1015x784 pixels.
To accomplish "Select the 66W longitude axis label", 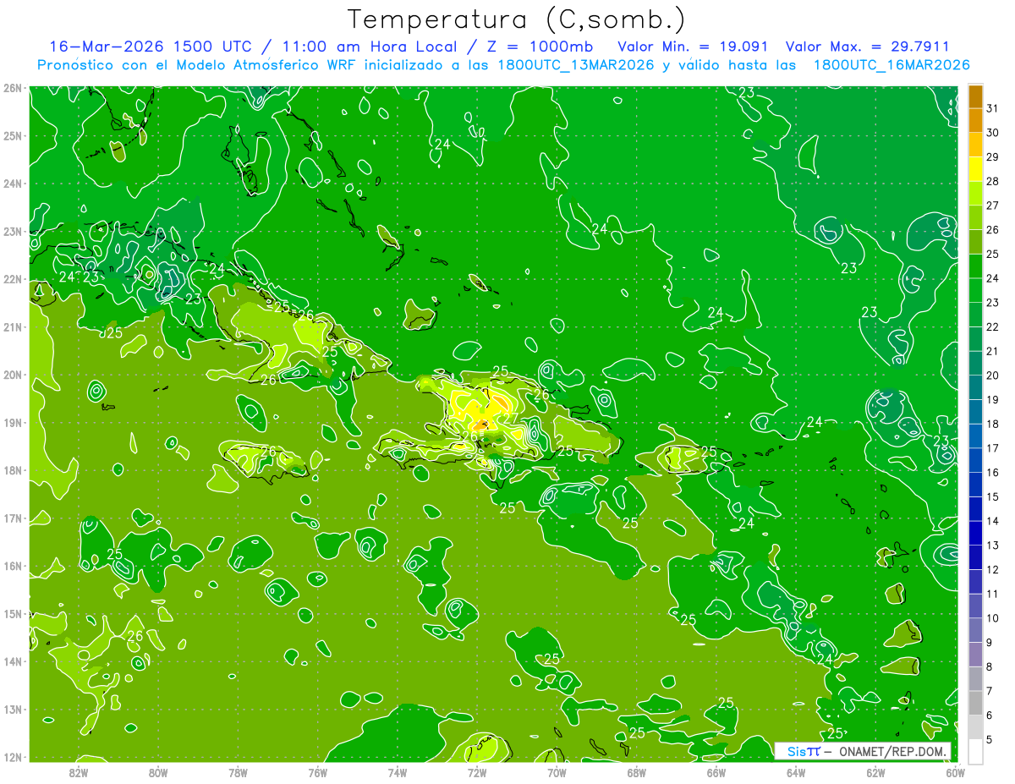I will coord(716,772).
